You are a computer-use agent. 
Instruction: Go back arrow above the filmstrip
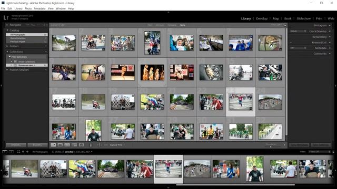click(23, 152)
